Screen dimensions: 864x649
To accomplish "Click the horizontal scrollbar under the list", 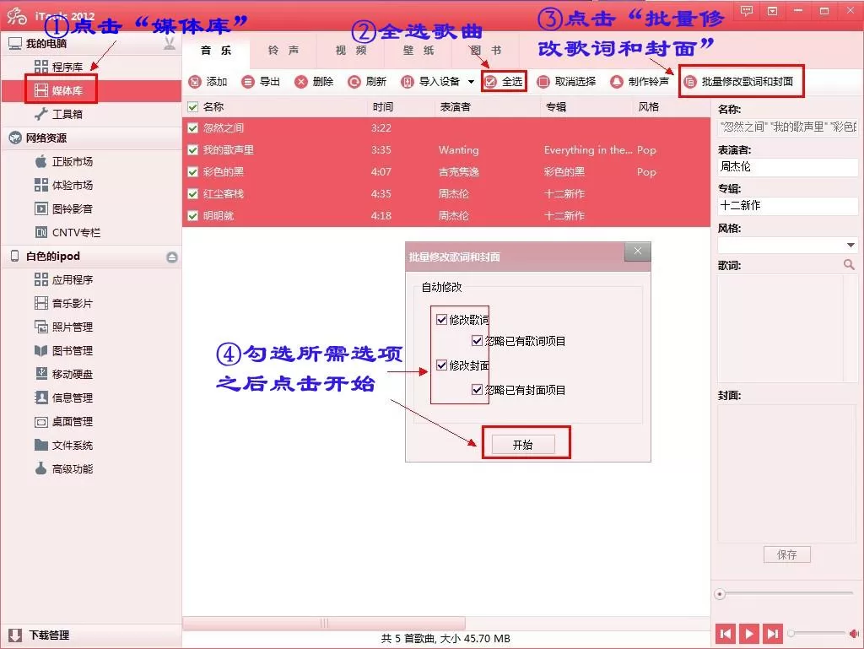I will (x=324, y=623).
